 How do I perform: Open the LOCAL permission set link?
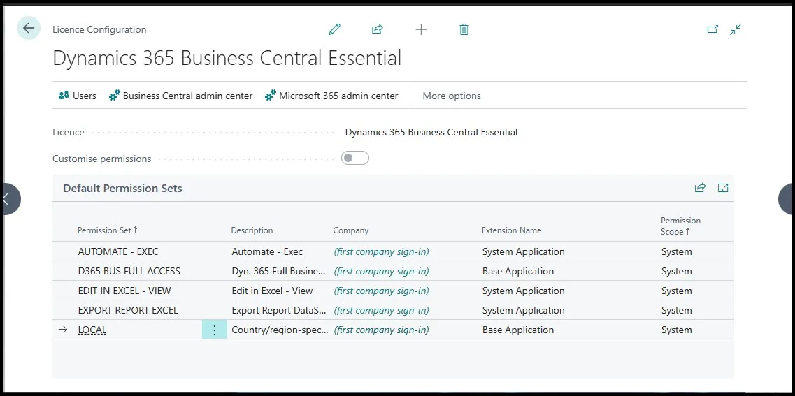92,330
